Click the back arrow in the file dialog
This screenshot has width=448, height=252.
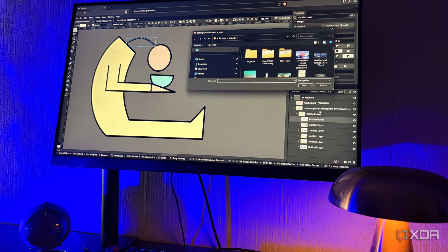(195, 39)
